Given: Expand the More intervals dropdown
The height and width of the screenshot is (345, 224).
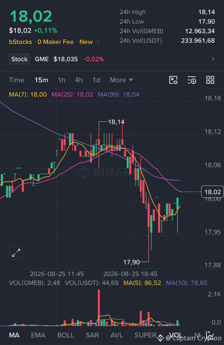Looking at the screenshot, I should pyautogui.click(x=121, y=80).
